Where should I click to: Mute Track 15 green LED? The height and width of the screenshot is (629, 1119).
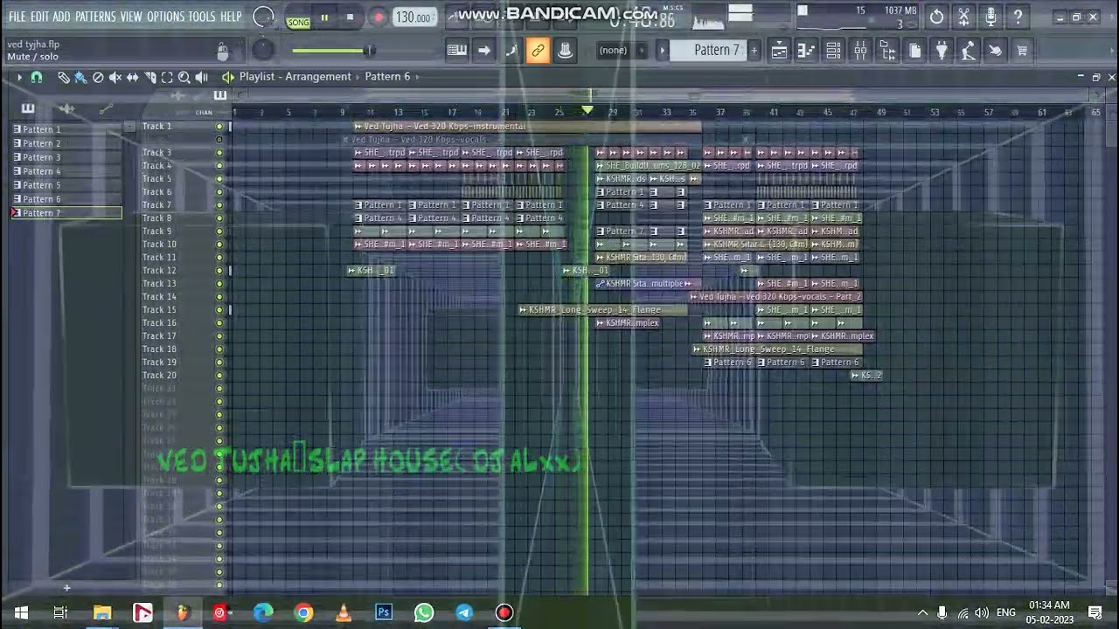point(219,310)
